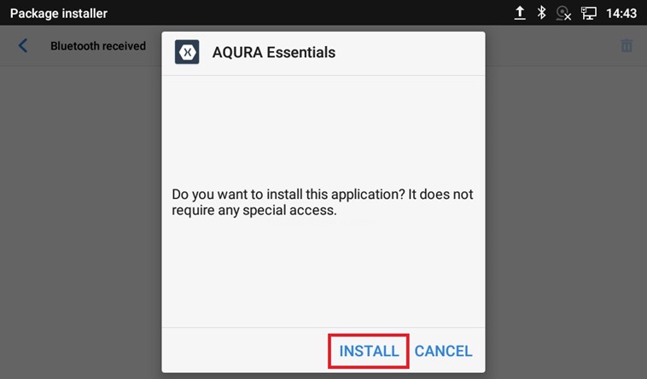647x379 pixels.
Task: Click empty dialog area below the message
Action: point(323,272)
